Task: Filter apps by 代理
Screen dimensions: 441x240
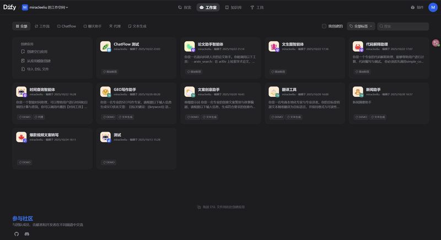Action: 115,26
